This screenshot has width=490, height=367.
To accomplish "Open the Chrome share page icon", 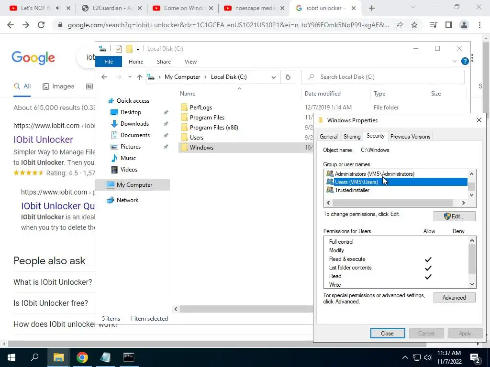I will click(x=399, y=25).
